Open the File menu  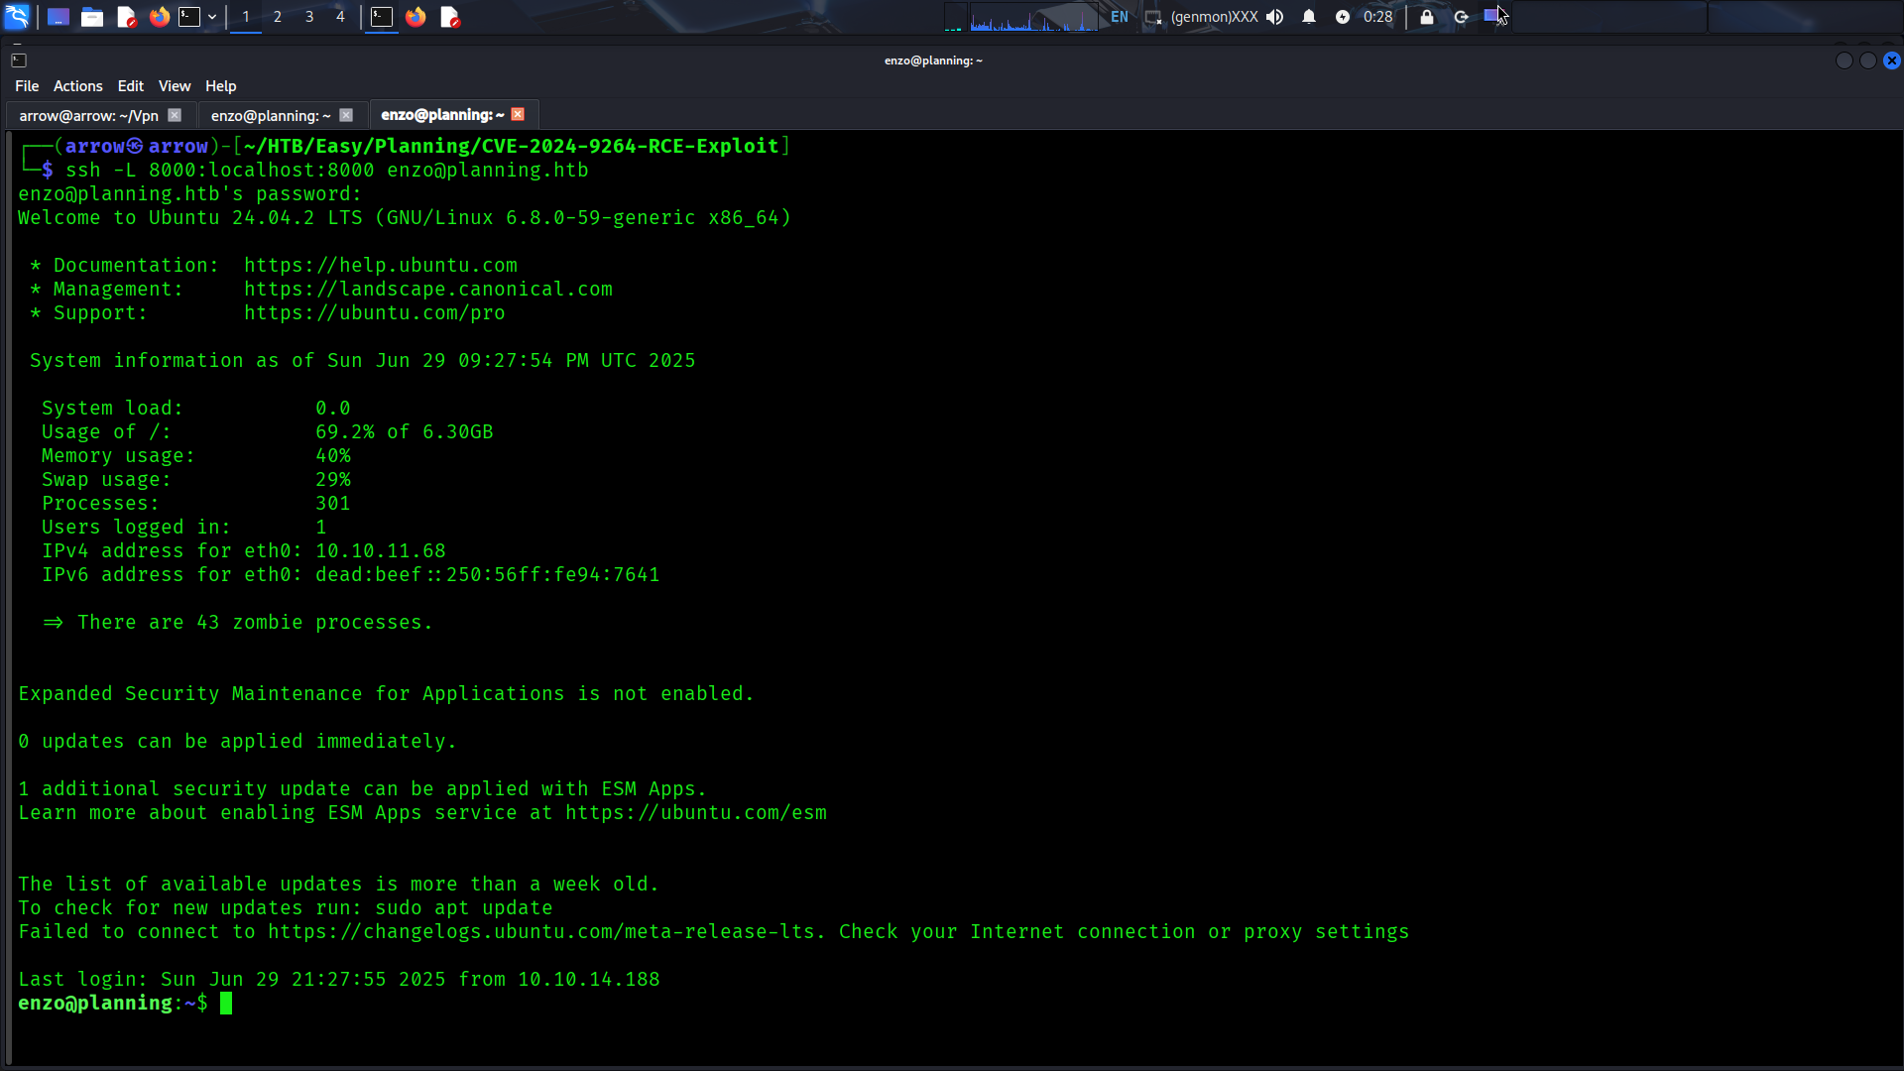(27, 86)
